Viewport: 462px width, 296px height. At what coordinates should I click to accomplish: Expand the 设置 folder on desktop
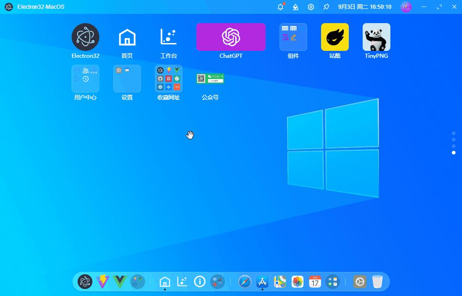(x=127, y=79)
